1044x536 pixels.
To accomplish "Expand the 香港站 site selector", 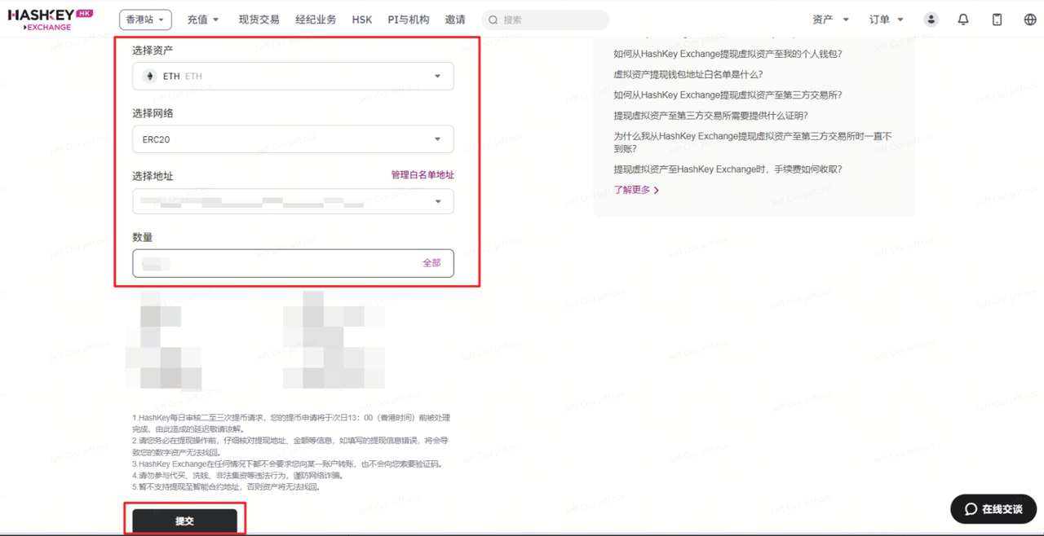I will click(146, 20).
